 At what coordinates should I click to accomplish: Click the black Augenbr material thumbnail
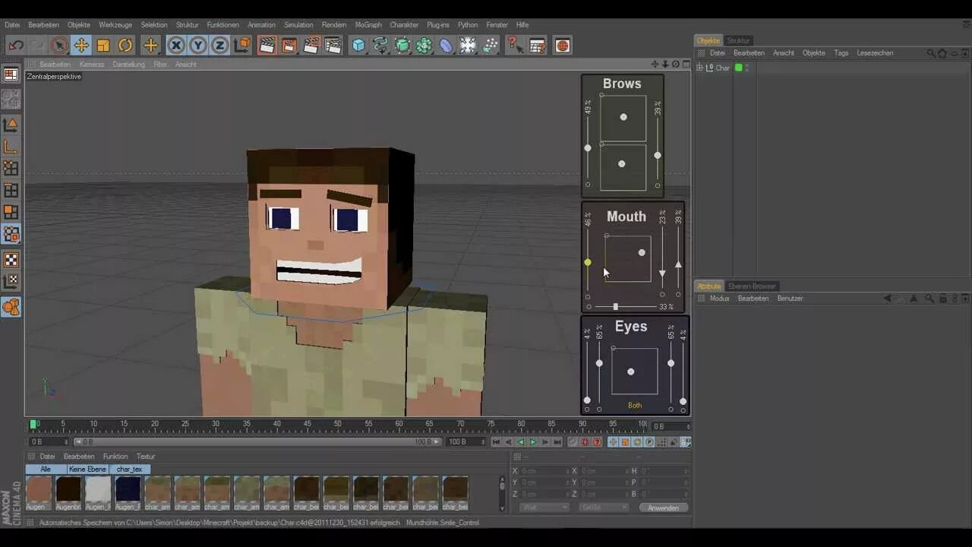pyautogui.click(x=68, y=490)
